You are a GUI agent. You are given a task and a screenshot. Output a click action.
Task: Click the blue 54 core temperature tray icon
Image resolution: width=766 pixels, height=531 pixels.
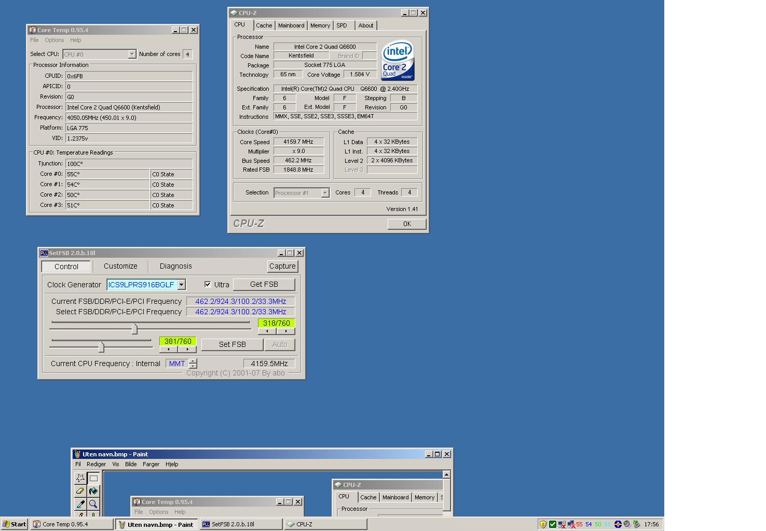(589, 524)
